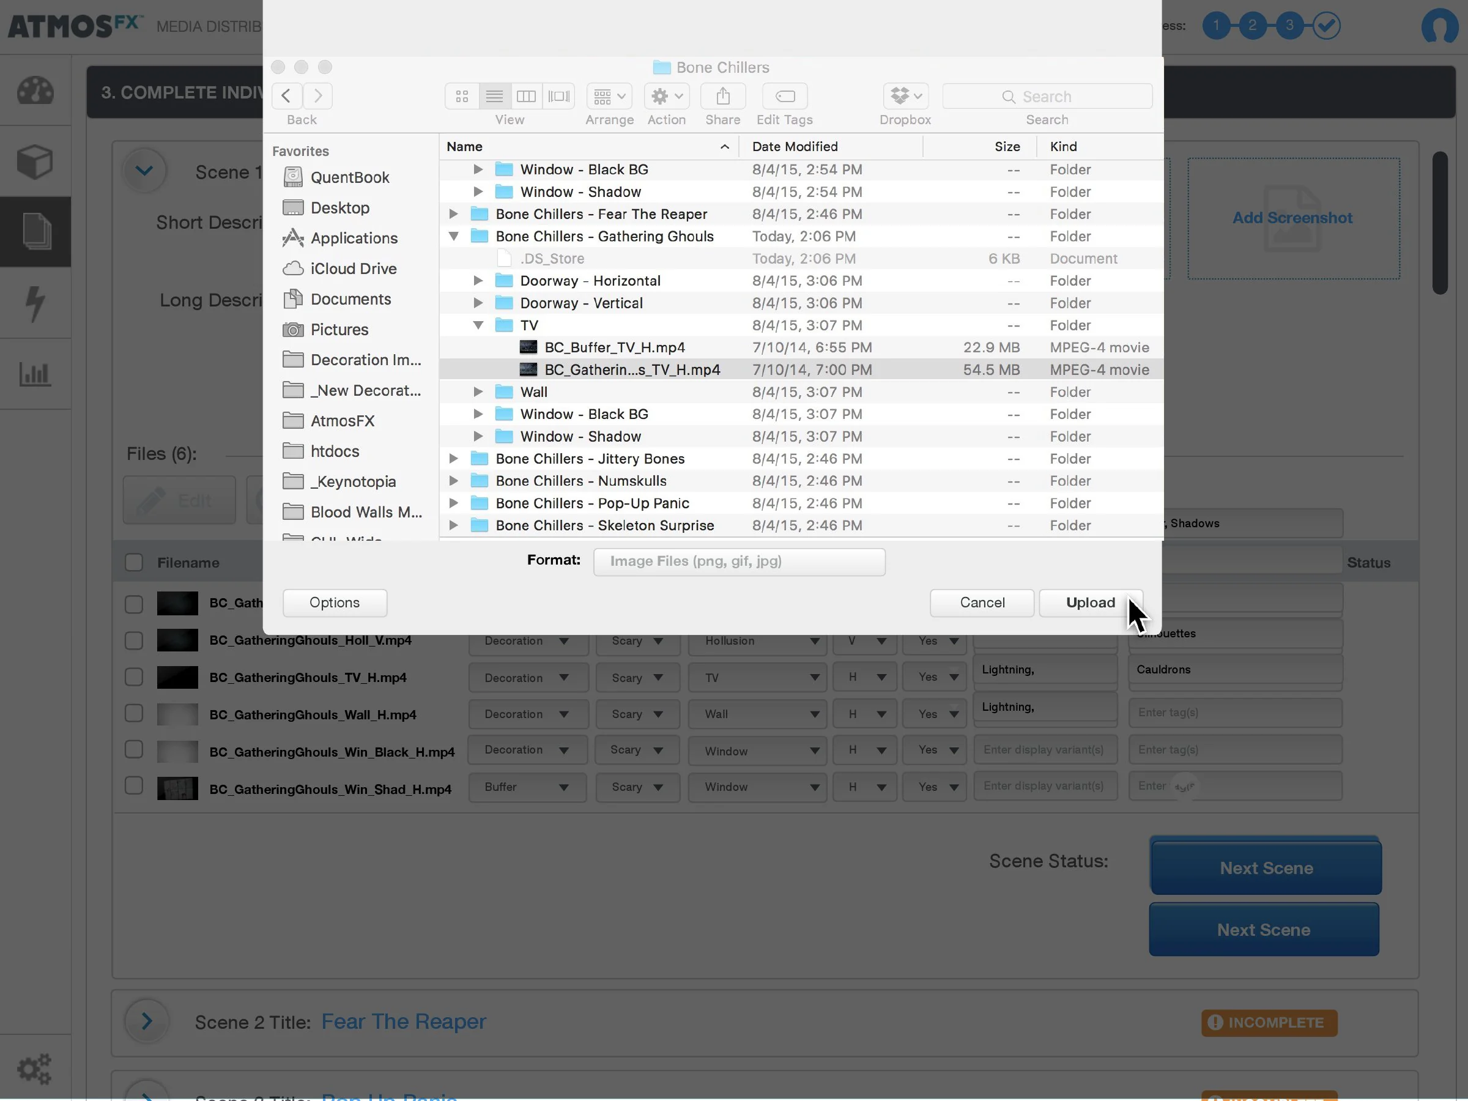
Task: Open the settings gears icon at bottom
Action: coord(34,1069)
